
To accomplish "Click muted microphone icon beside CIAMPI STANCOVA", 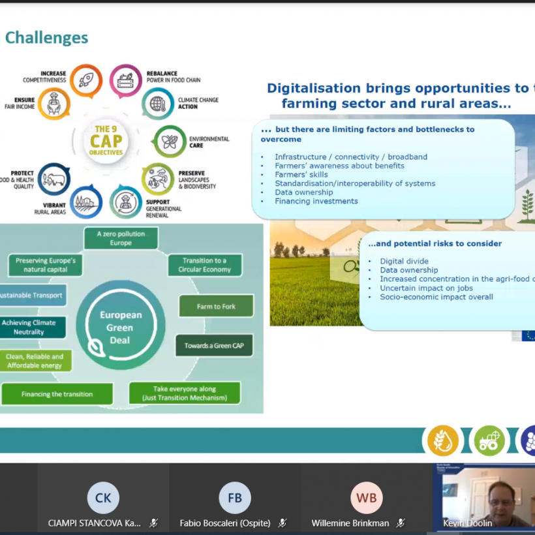I will click(x=154, y=523).
